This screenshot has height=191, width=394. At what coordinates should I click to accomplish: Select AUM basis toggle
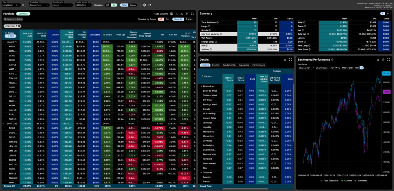(124, 5)
